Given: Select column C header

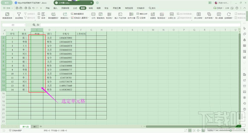Looking at the screenshot, I should (x=37, y=30).
